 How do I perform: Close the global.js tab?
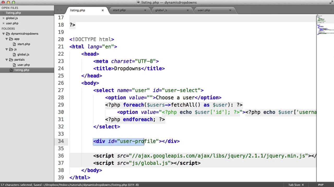coord(188,10)
